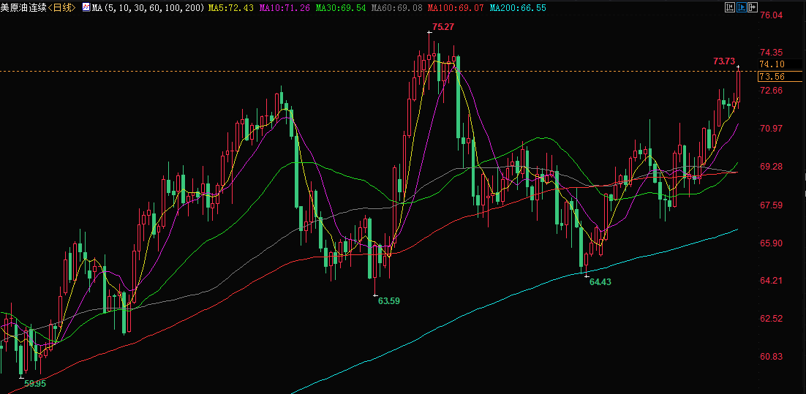This screenshot has height=394, width=806.
Task: Click the 75.27 peak price label
Action: (x=443, y=27)
